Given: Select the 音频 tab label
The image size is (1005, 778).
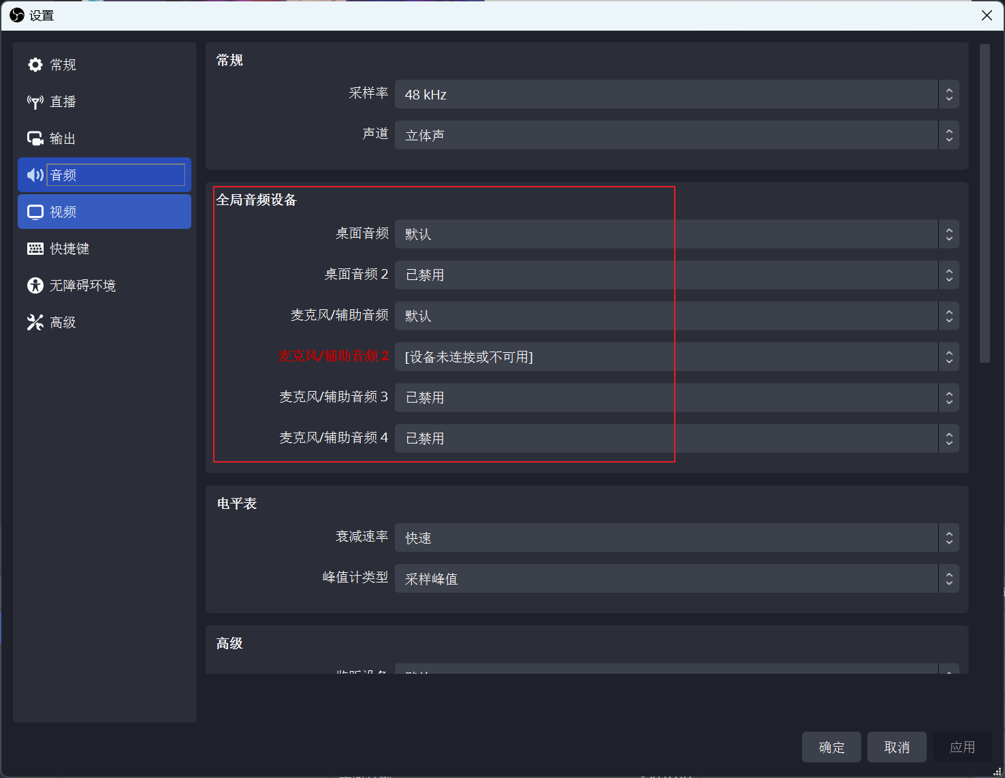Looking at the screenshot, I should point(63,175).
